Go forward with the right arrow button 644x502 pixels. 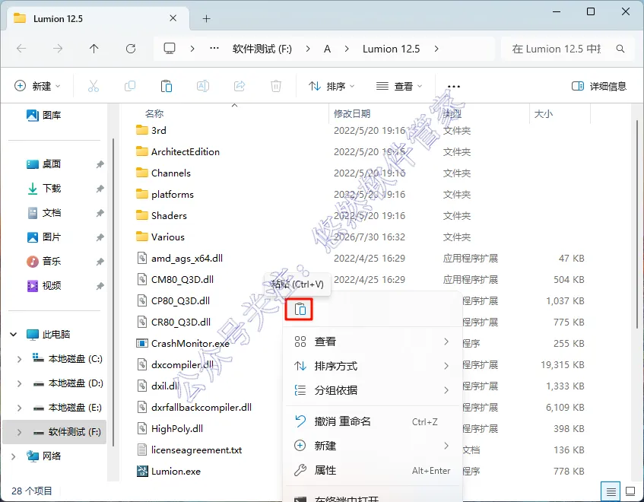coord(58,49)
